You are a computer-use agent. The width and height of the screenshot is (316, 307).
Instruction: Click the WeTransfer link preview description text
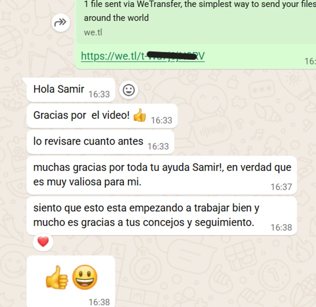(200, 11)
